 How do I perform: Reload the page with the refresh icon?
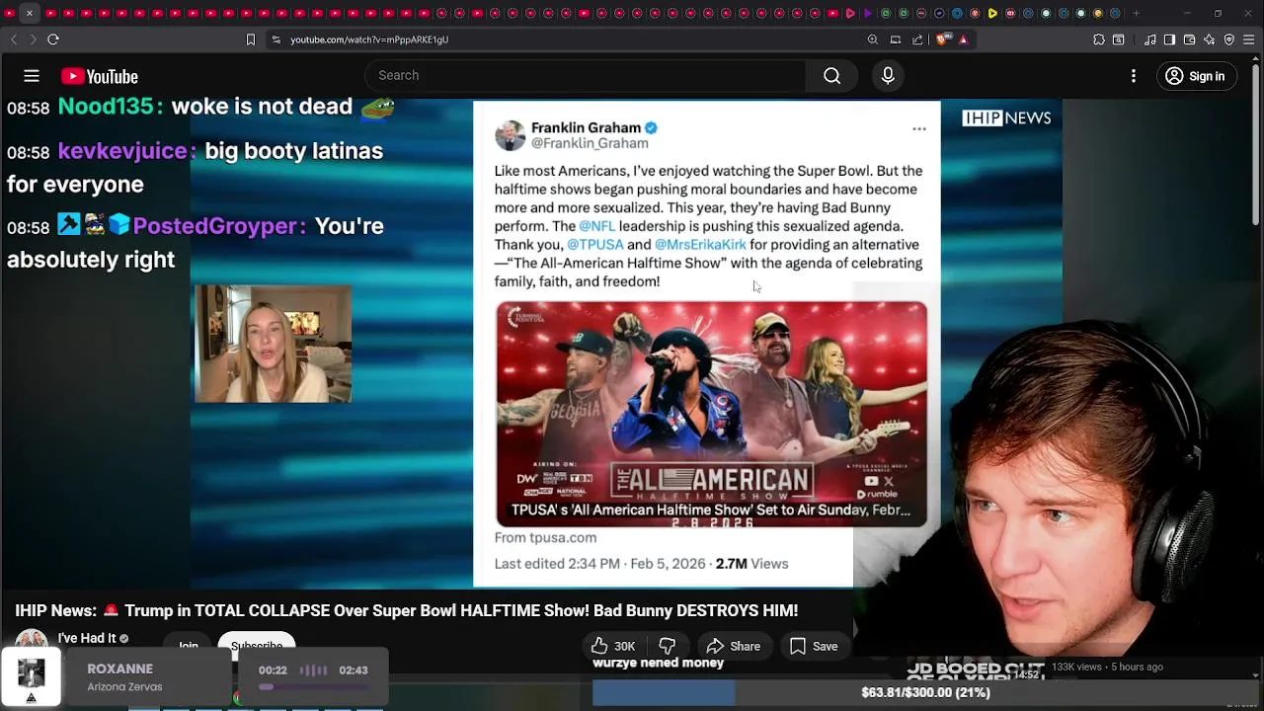click(53, 39)
